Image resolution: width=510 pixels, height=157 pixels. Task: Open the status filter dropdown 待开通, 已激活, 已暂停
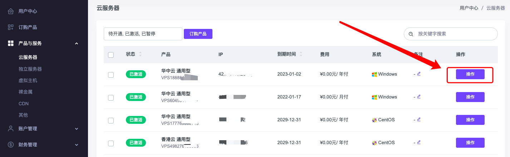pos(143,34)
